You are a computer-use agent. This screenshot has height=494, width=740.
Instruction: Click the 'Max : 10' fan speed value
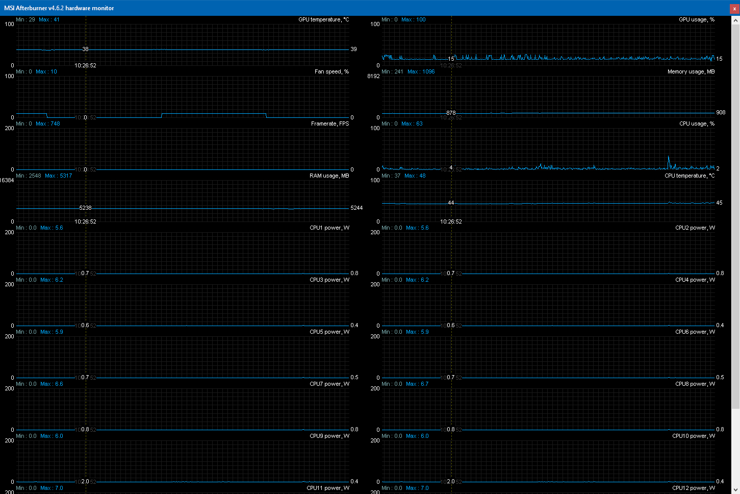pos(46,72)
